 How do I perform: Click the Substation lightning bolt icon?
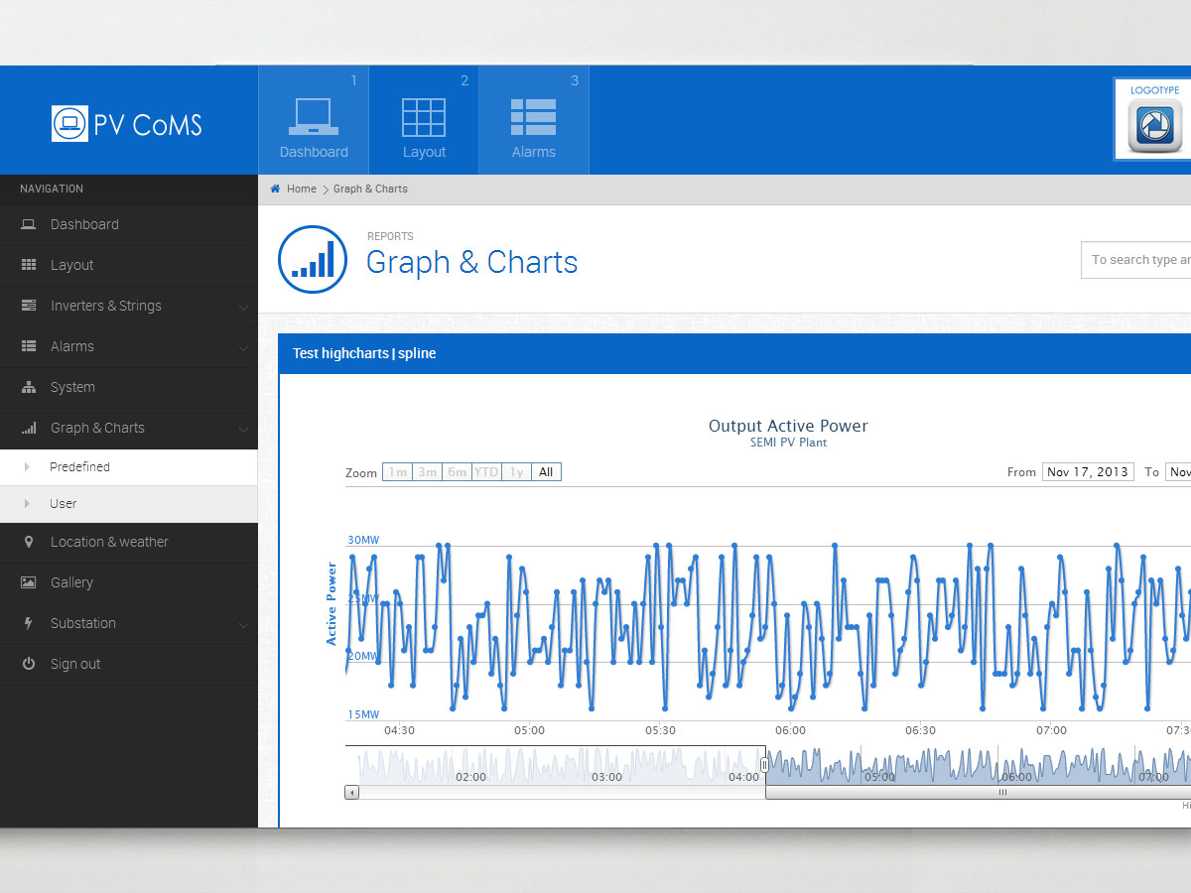pos(29,623)
